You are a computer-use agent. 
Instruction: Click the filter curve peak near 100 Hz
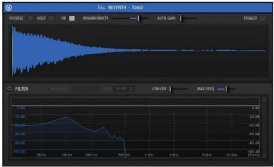[x=66, y=117]
